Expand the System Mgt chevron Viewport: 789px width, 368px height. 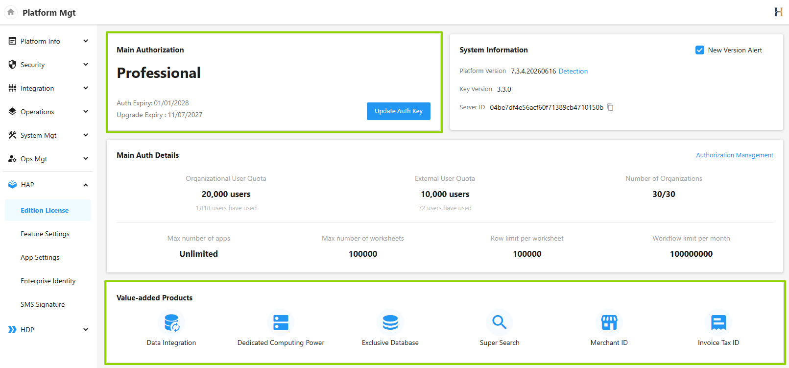[x=86, y=135]
